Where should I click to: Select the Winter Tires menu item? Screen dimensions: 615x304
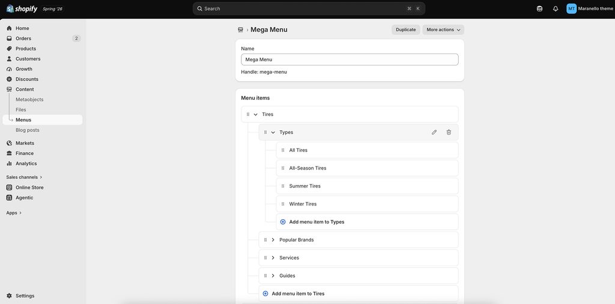pyautogui.click(x=367, y=204)
